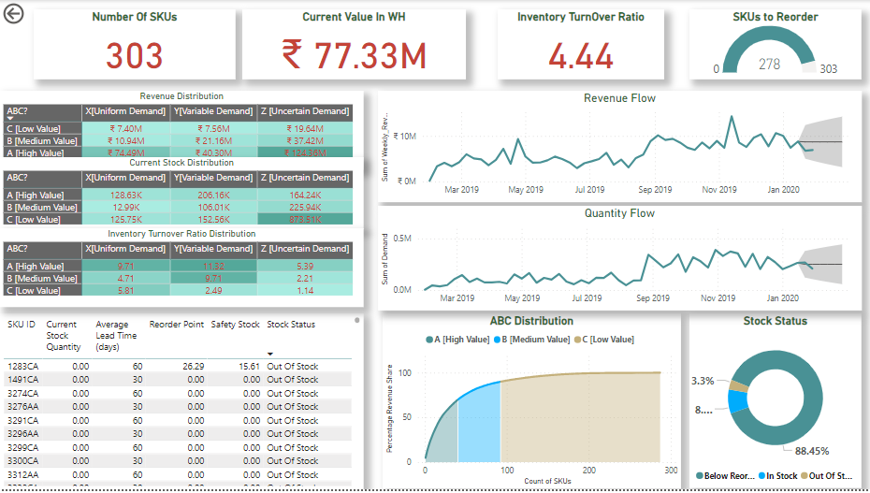Click the sort arrow below Stock Status column
The image size is (870, 493).
271,354
